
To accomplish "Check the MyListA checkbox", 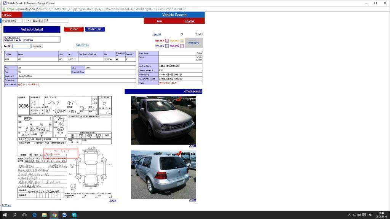I will (167, 41).
